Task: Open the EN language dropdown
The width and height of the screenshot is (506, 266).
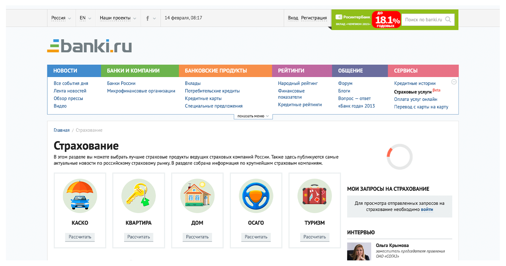Action: 85,18
